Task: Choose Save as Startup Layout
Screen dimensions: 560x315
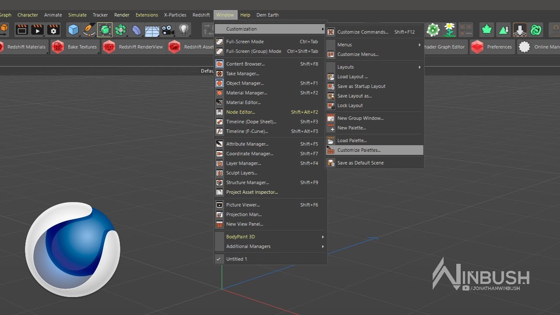Action: click(375, 86)
